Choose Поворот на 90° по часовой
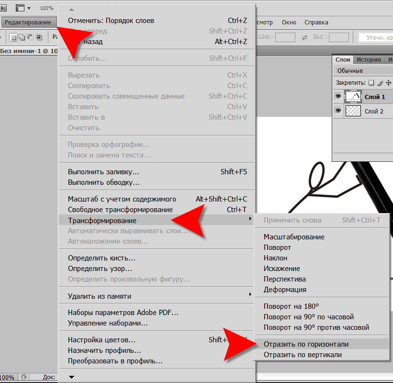Image resolution: width=393 pixels, height=383 pixels. (322, 317)
